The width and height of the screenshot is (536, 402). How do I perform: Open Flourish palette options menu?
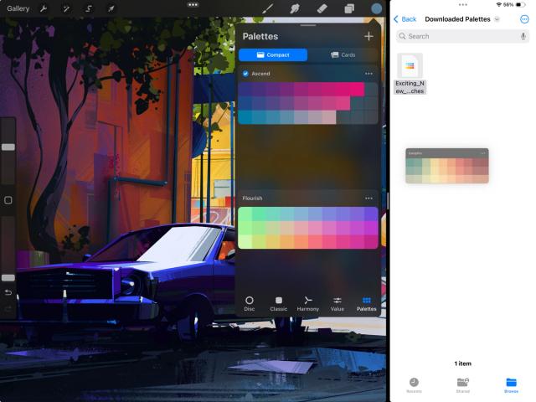[x=368, y=198]
